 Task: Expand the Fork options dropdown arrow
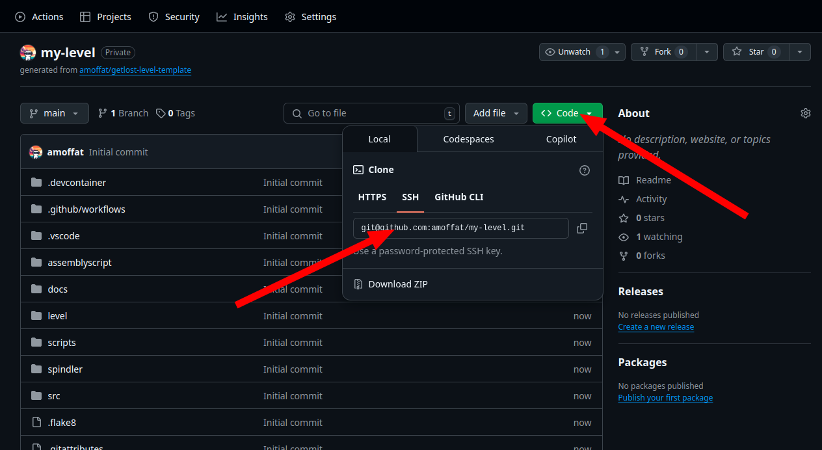(707, 52)
